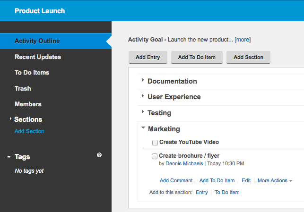Screen dimensions: 304x212
Task: Click the Add Section button
Action: [248, 57]
